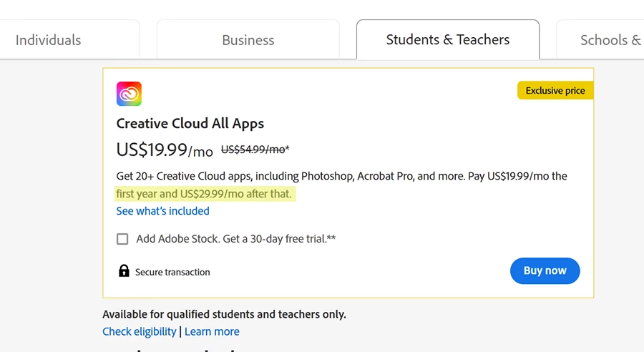
Task: Follow the Check eligibility link
Action: coord(140,331)
